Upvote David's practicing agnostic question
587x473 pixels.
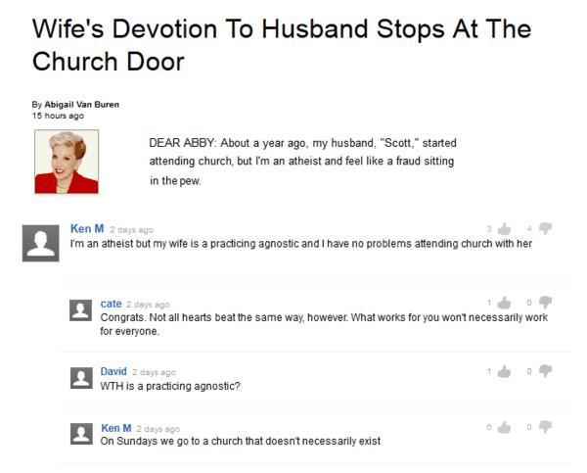pos(506,371)
